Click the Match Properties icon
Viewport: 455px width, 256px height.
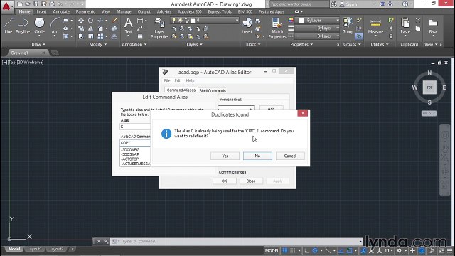pos(277,28)
